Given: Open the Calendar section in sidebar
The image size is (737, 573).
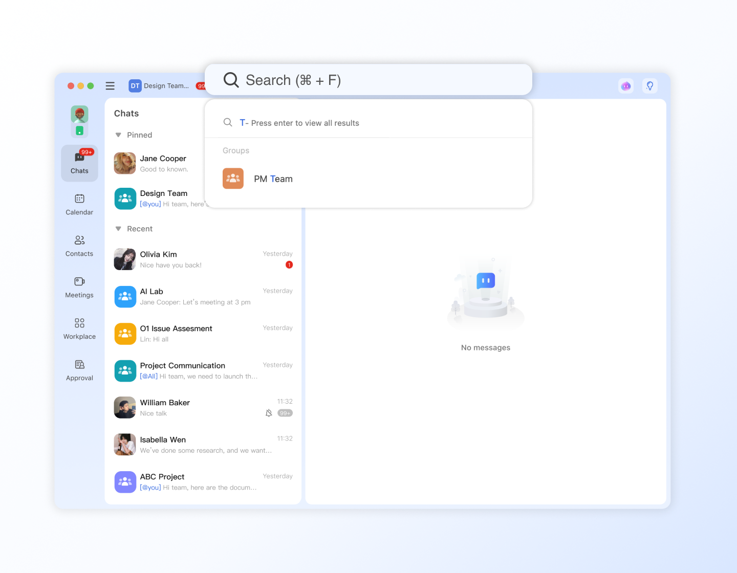Looking at the screenshot, I should tap(79, 204).
